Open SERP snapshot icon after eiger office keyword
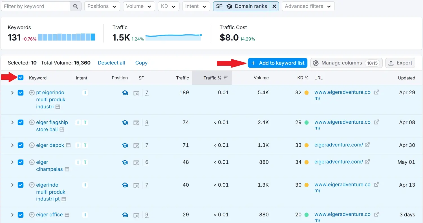The width and height of the screenshot is (423, 223). [x=67, y=215]
